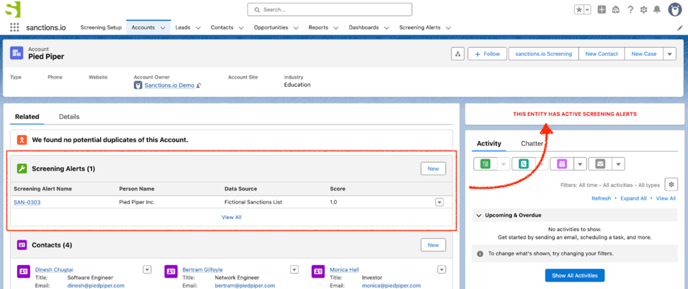Open the Setup gear icon
The width and height of the screenshot is (688, 289).
(644, 10)
